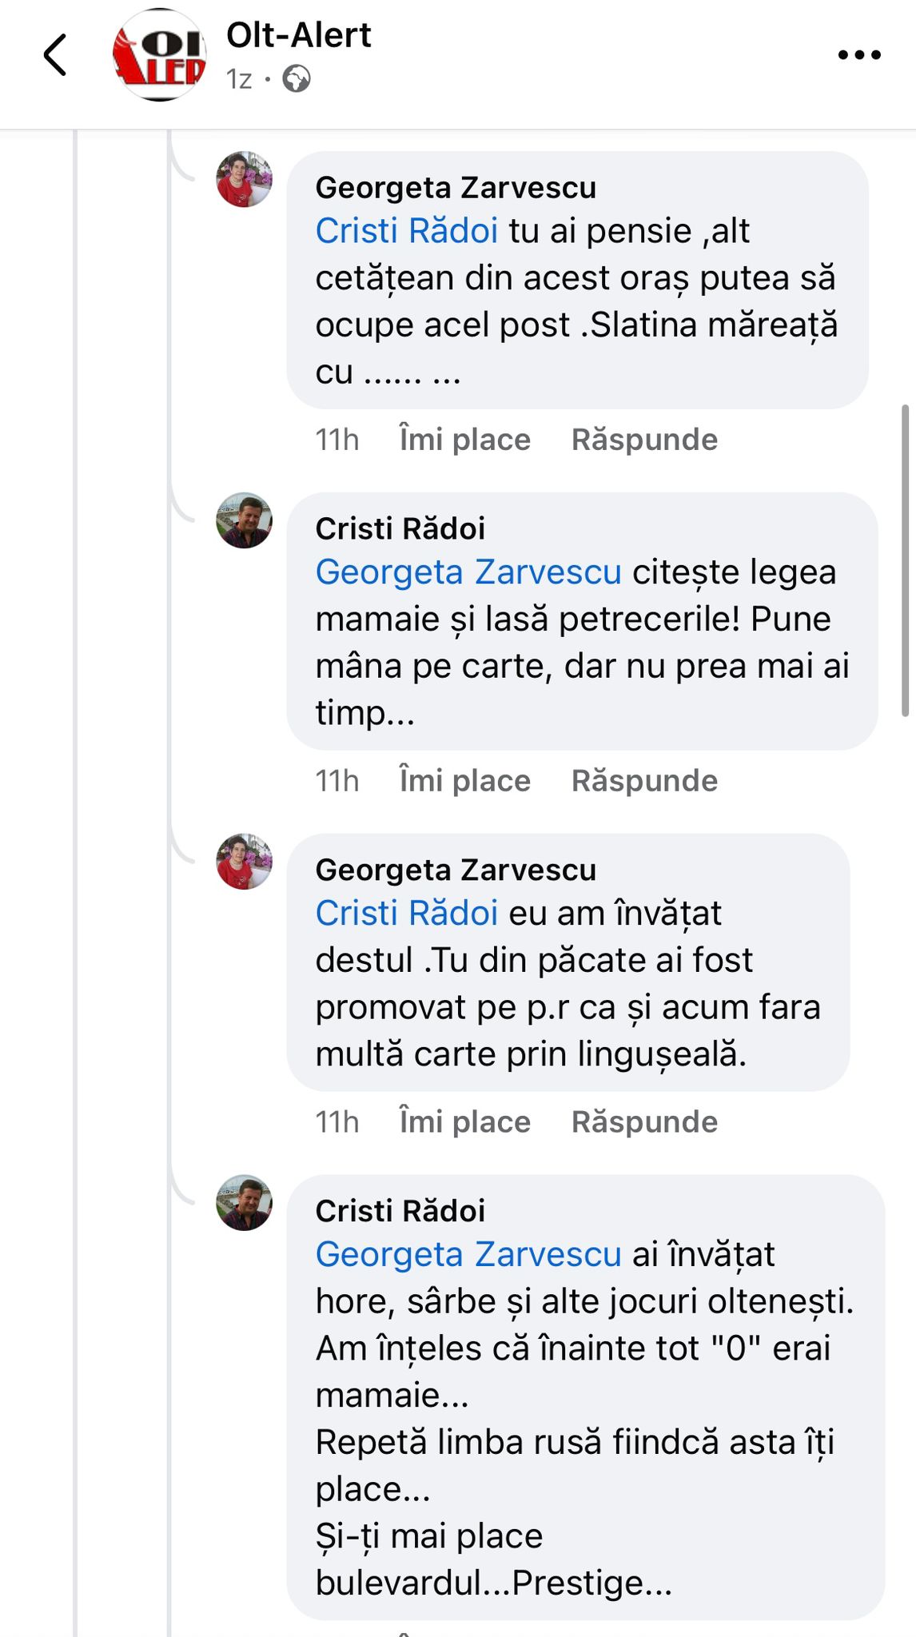Reply to the 'tu ai pensie' comment
This screenshot has height=1637, width=916.
pos(644,440)
